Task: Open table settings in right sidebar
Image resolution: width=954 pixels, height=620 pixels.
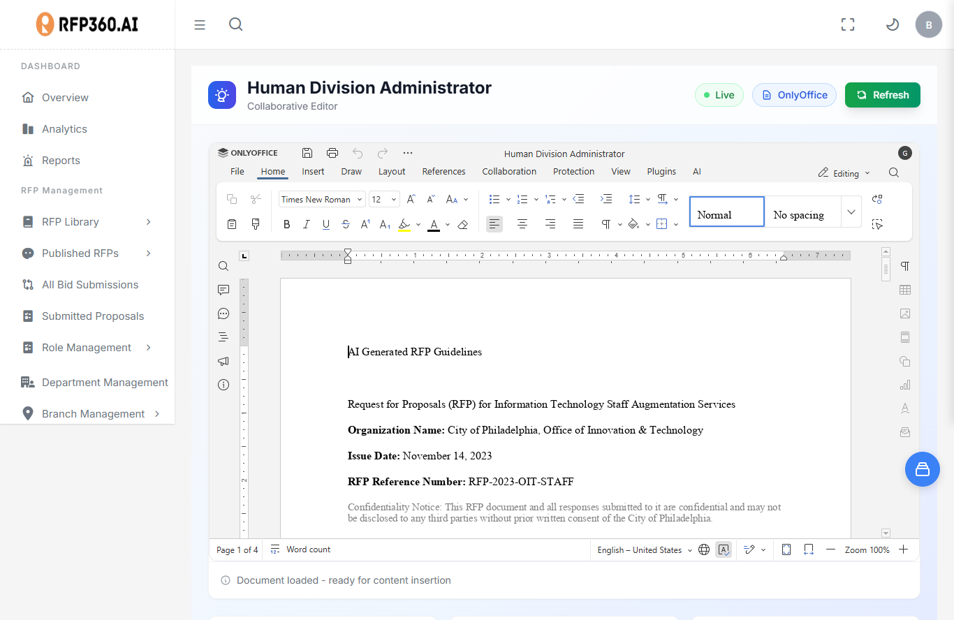Action: [x=905, y=290]
